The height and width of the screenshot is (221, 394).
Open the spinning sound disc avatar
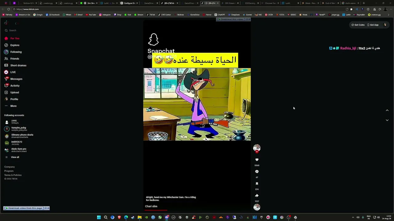[257, 207]
